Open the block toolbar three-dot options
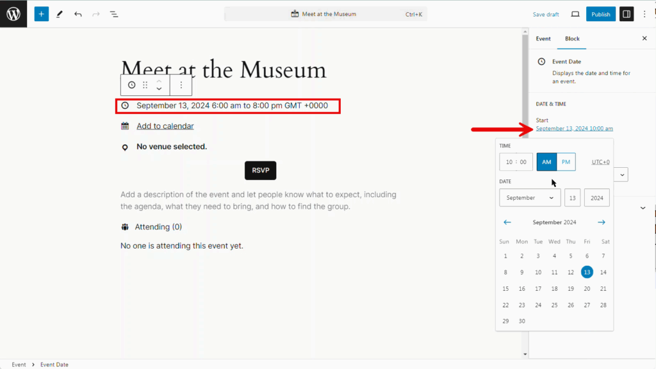Viewport: 656px width, 369px height. (181, 85)
